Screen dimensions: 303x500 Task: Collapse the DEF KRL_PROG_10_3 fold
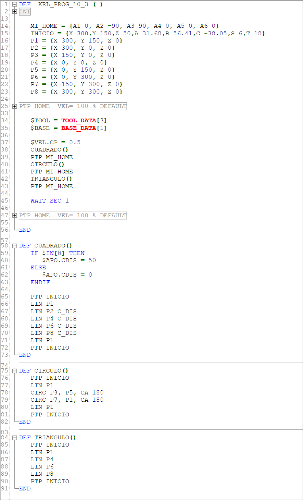pyautogui.click(x=15, y=4)
